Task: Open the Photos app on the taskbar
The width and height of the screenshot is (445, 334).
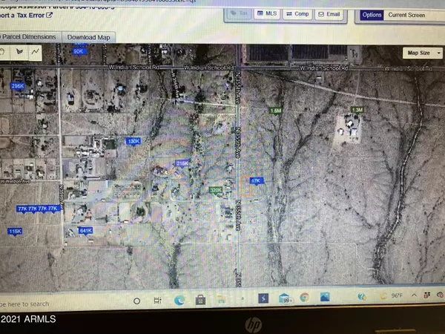Action: coord(325,297)
